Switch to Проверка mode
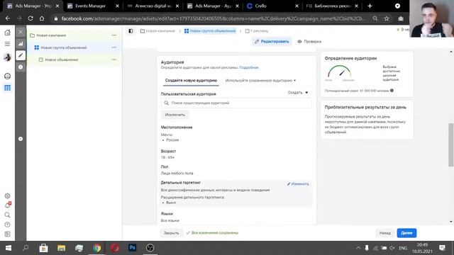 (x=309, y=42)
